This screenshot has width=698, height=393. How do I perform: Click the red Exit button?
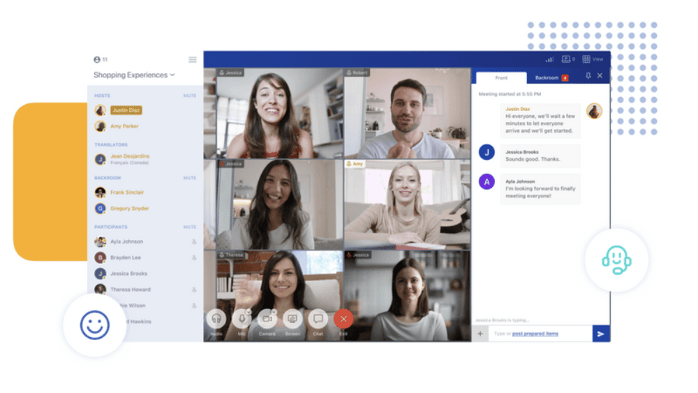[x=343, y=319]
